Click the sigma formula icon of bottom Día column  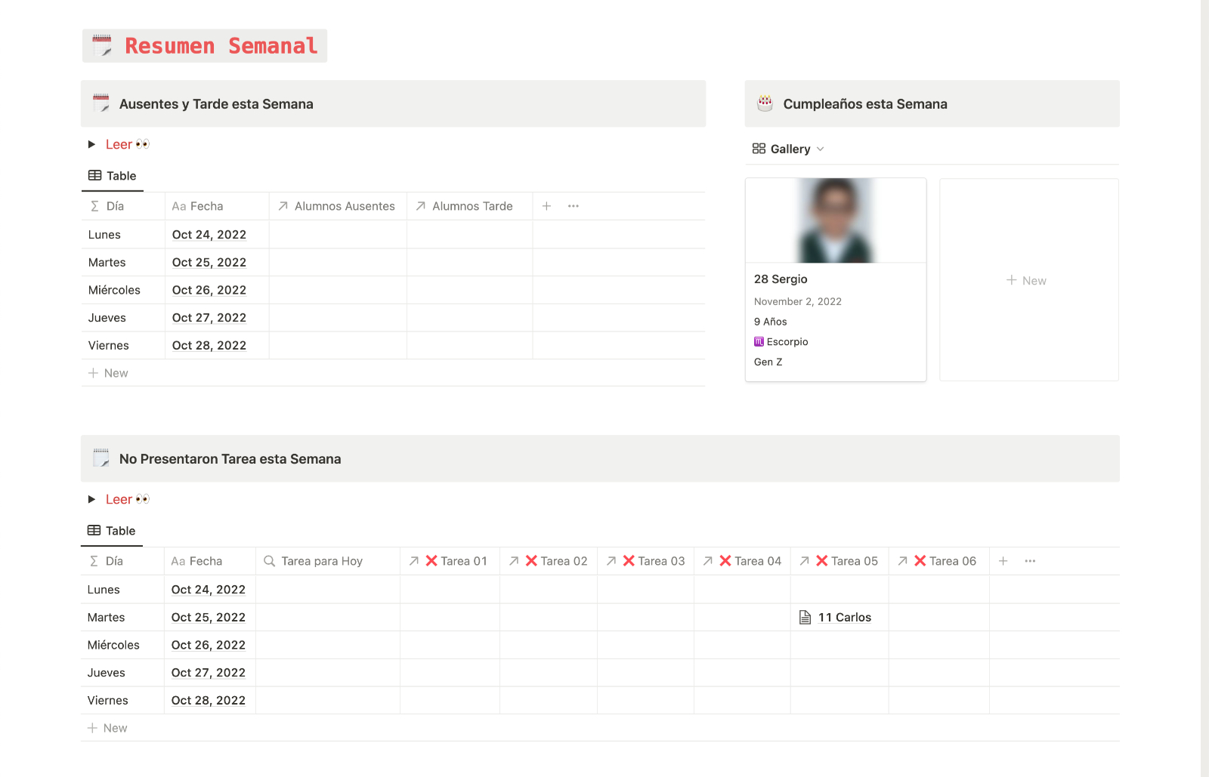[94, 561]
